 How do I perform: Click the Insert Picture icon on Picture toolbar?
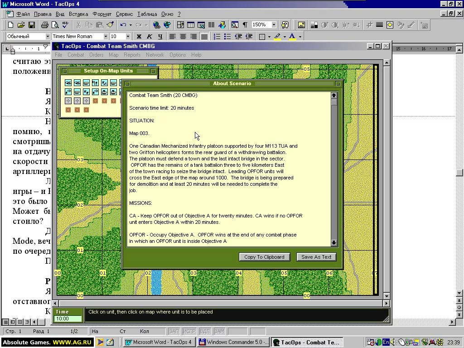coord(301,25)
